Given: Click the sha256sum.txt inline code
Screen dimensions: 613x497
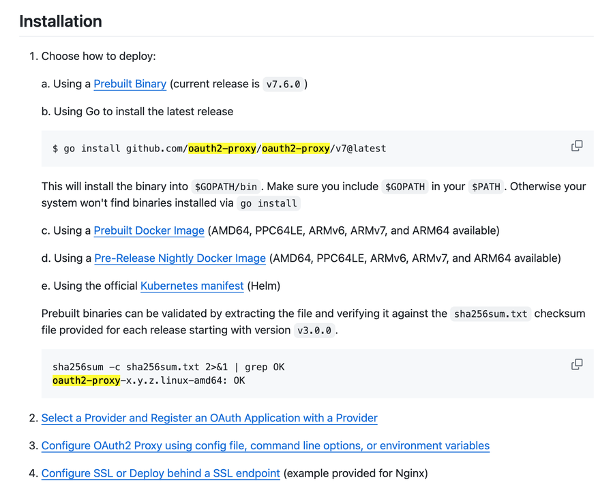Looking at the screenshot, I should pyautogui.click(x=491, y=314).
